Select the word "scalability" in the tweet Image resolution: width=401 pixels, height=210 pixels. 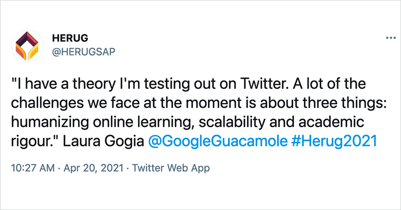(232, 122)
